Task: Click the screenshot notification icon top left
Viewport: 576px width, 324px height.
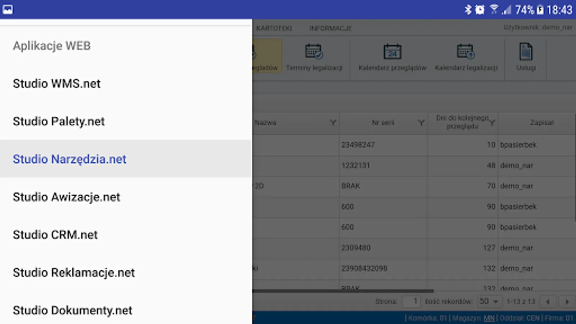Action: 9,9
